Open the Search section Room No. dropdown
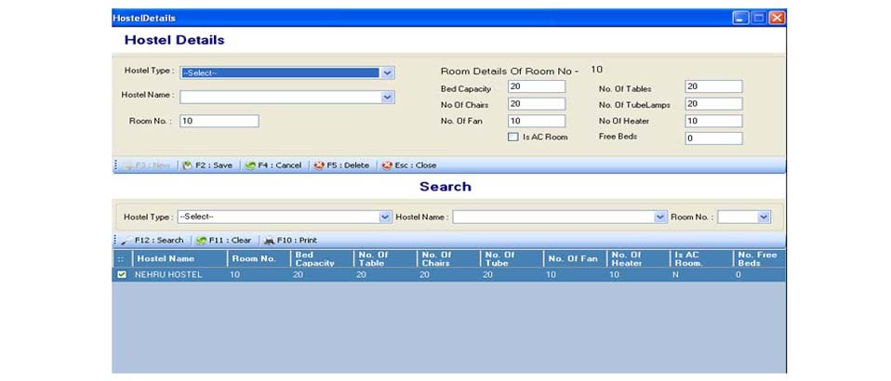Image resolution: width=891 pixels, height=381 pixels. point(764,217)
